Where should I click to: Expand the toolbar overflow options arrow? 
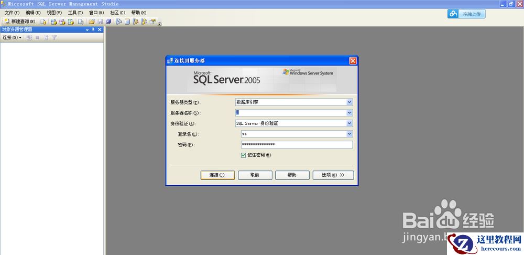pos(160,24)
